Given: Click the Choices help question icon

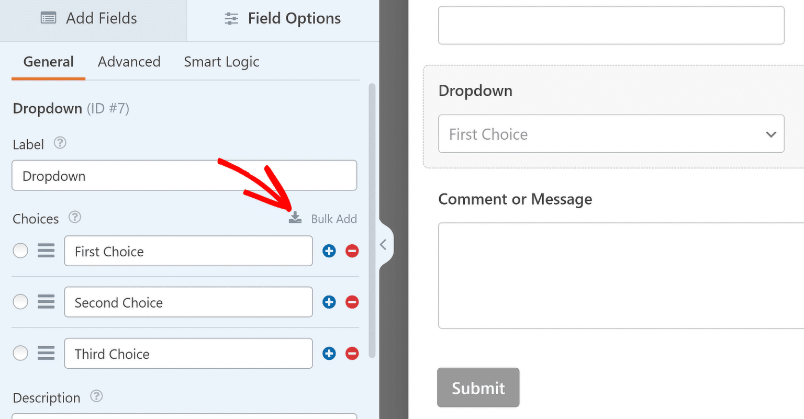Looking at the screenshot, I should coord(75,217).
